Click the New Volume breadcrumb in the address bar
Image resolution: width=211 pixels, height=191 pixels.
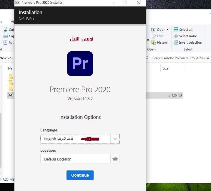coord(7,58)
